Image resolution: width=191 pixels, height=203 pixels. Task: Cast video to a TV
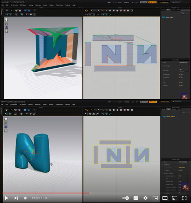point(174,198)
